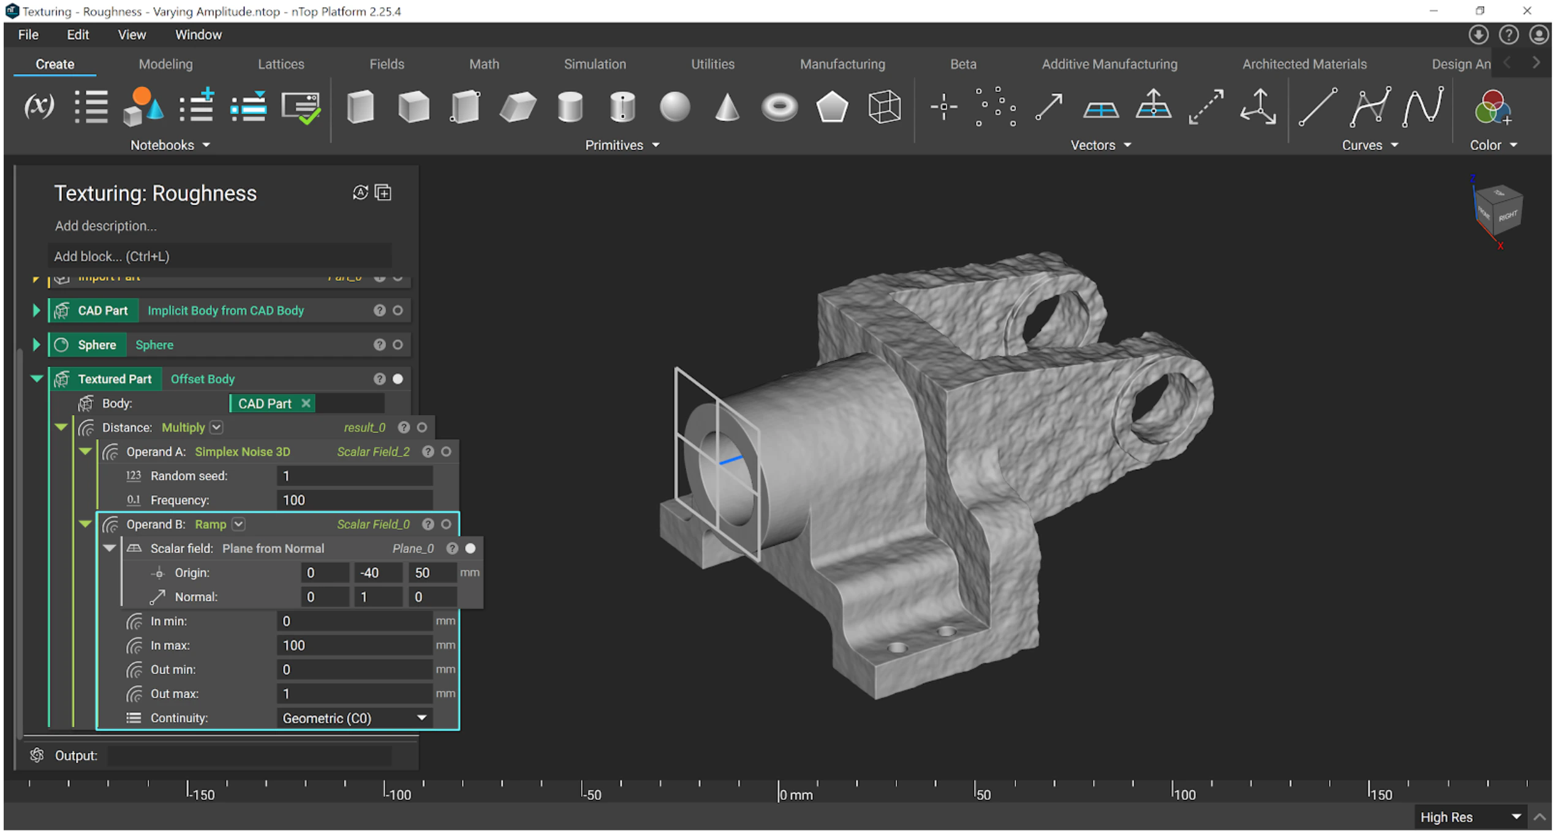Click the Add description text

[x=106, y=226]
